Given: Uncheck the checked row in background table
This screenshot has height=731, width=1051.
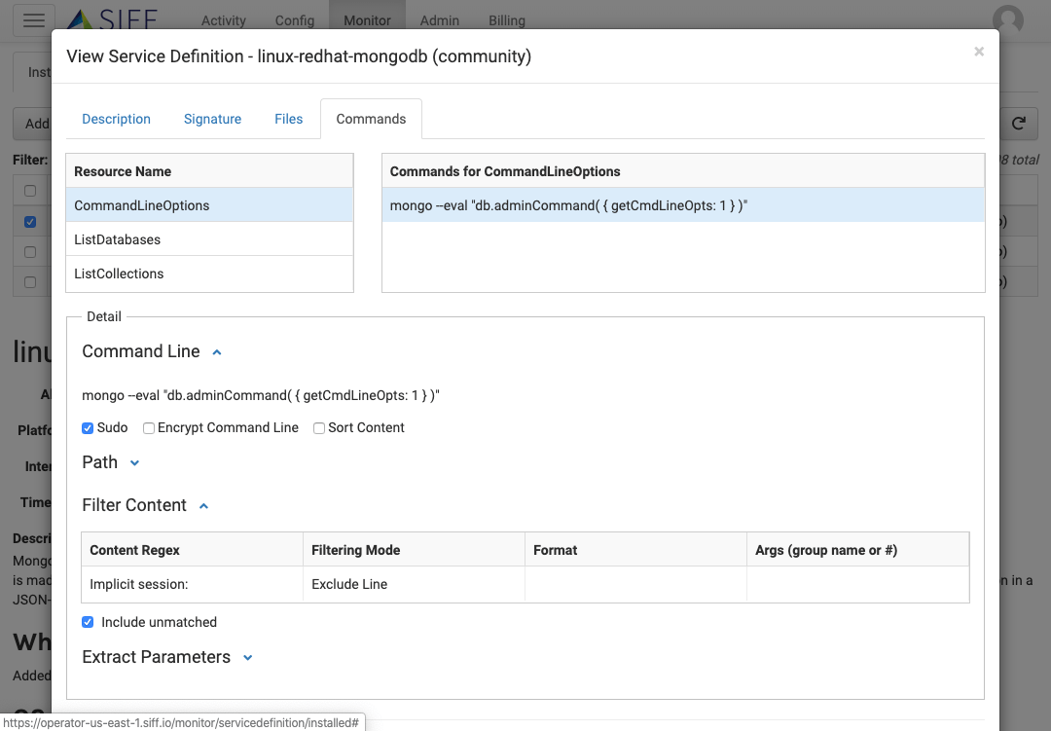Looking at the screenshot, I should (30, 221).
